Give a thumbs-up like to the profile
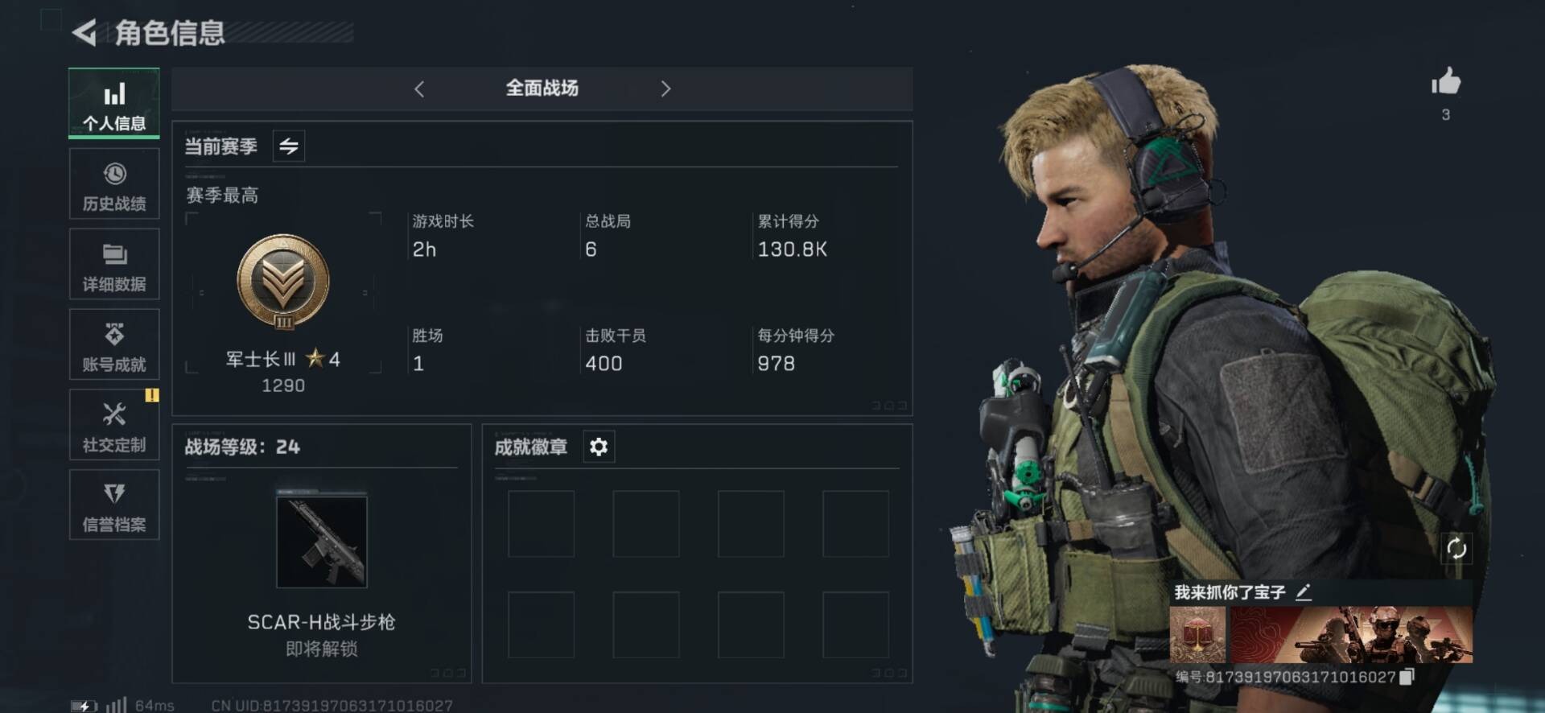This screenshot has width=1545, height=713. (1445, 82)
